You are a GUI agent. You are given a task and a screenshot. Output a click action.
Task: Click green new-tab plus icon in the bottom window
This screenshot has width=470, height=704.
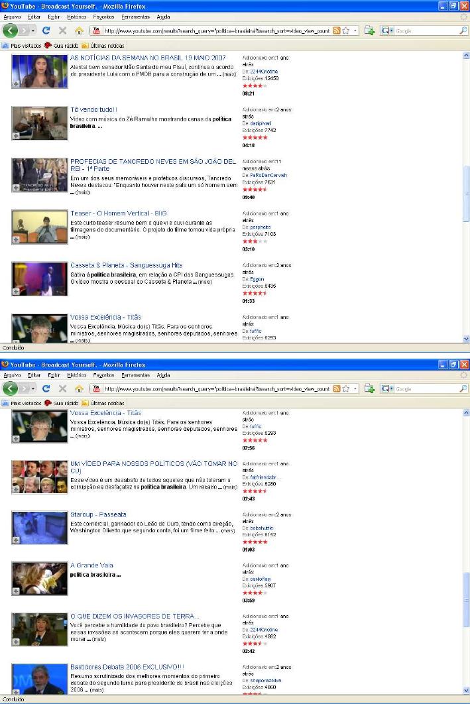tap(369, 388)
